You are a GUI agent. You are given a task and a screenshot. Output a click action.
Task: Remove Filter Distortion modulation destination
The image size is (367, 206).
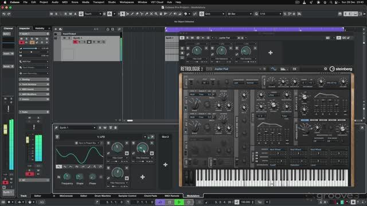click(x=151, y=142)
